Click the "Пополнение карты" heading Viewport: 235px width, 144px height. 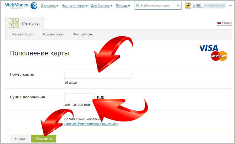click(39, 53)
